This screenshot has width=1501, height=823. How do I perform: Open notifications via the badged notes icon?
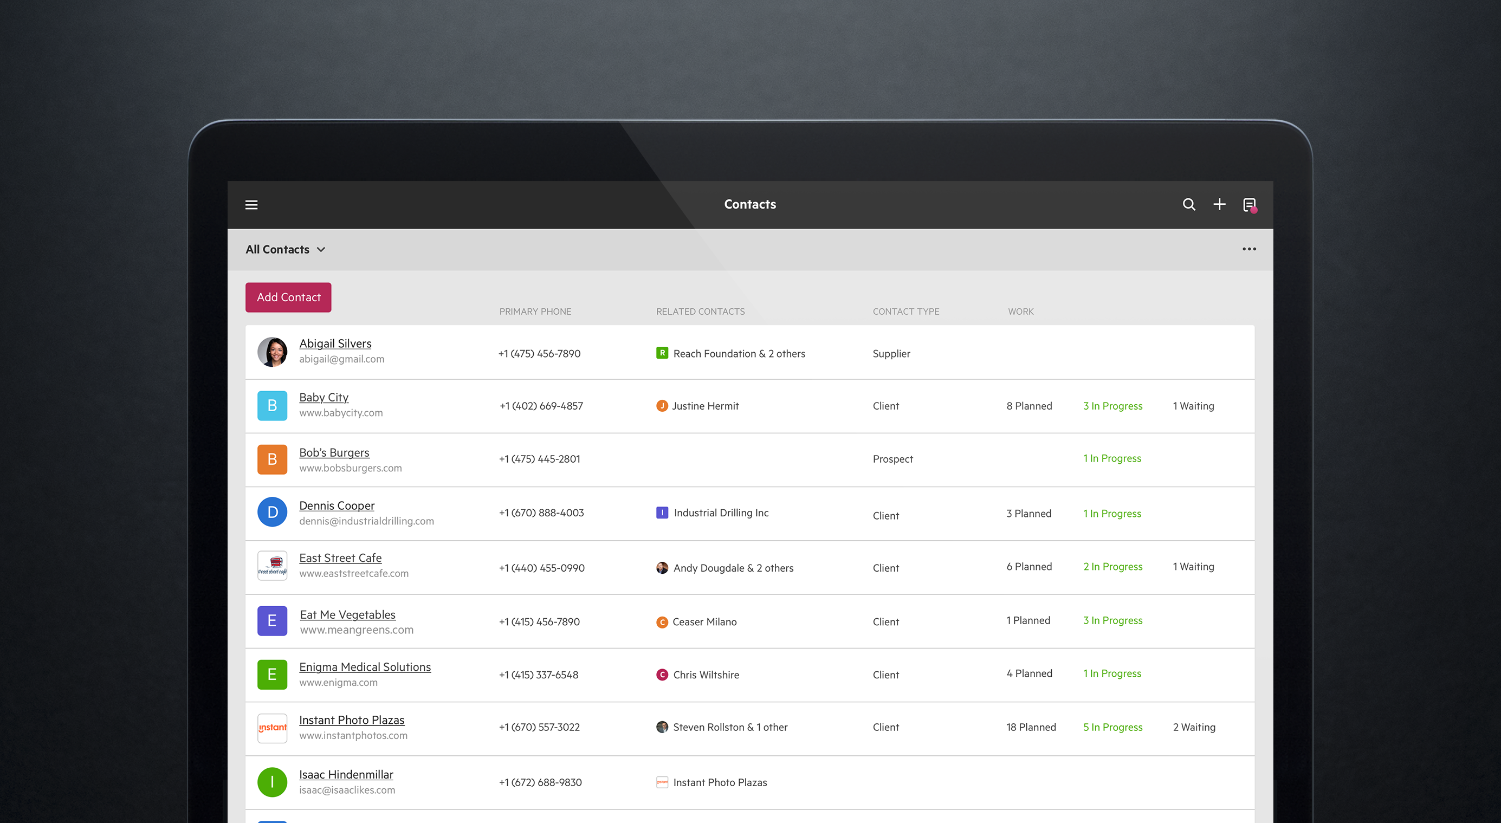(1250, 204)
